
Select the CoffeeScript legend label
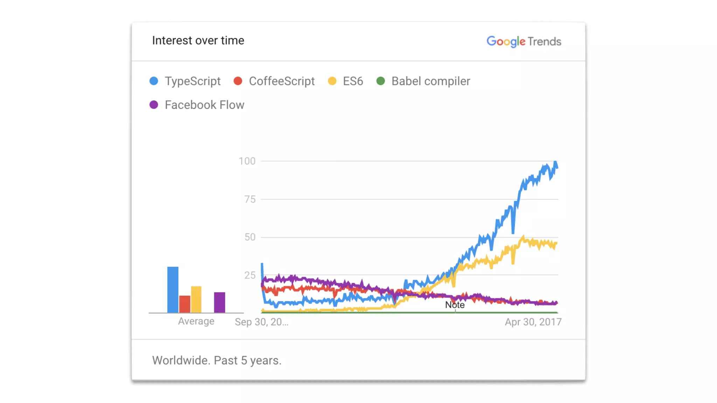pyautogui.click(x=282, y=81)
